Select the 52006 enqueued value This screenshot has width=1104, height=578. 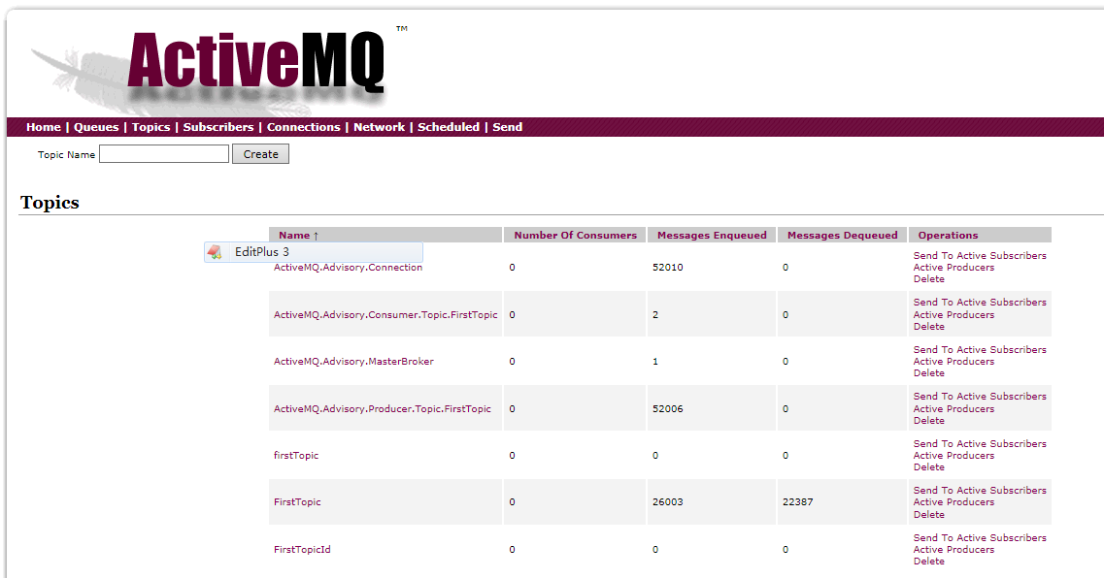(667, 408)
